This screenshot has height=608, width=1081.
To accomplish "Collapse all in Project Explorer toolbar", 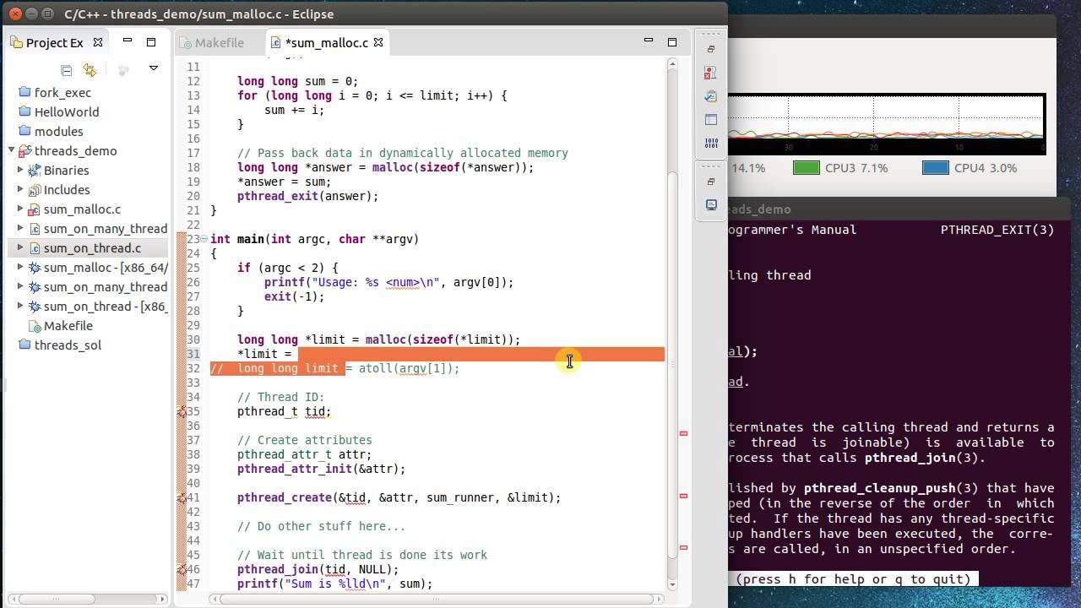I will coord(66,70).
